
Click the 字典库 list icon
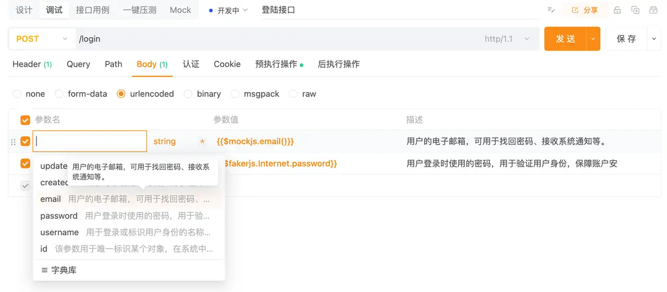coord(44,270)
